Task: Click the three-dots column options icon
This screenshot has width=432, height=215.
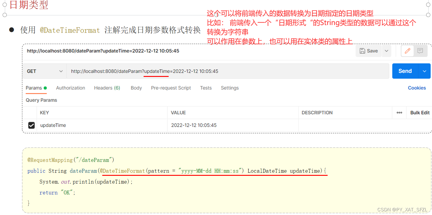Action: [399, 112]
